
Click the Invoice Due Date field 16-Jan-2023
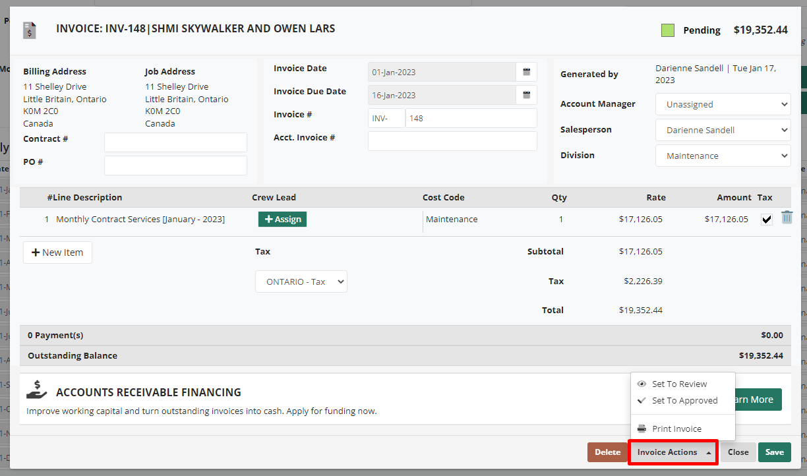tap(442, 95)
